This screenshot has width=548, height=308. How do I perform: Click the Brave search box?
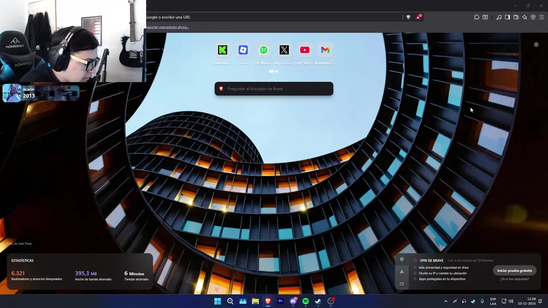point(274,89)
